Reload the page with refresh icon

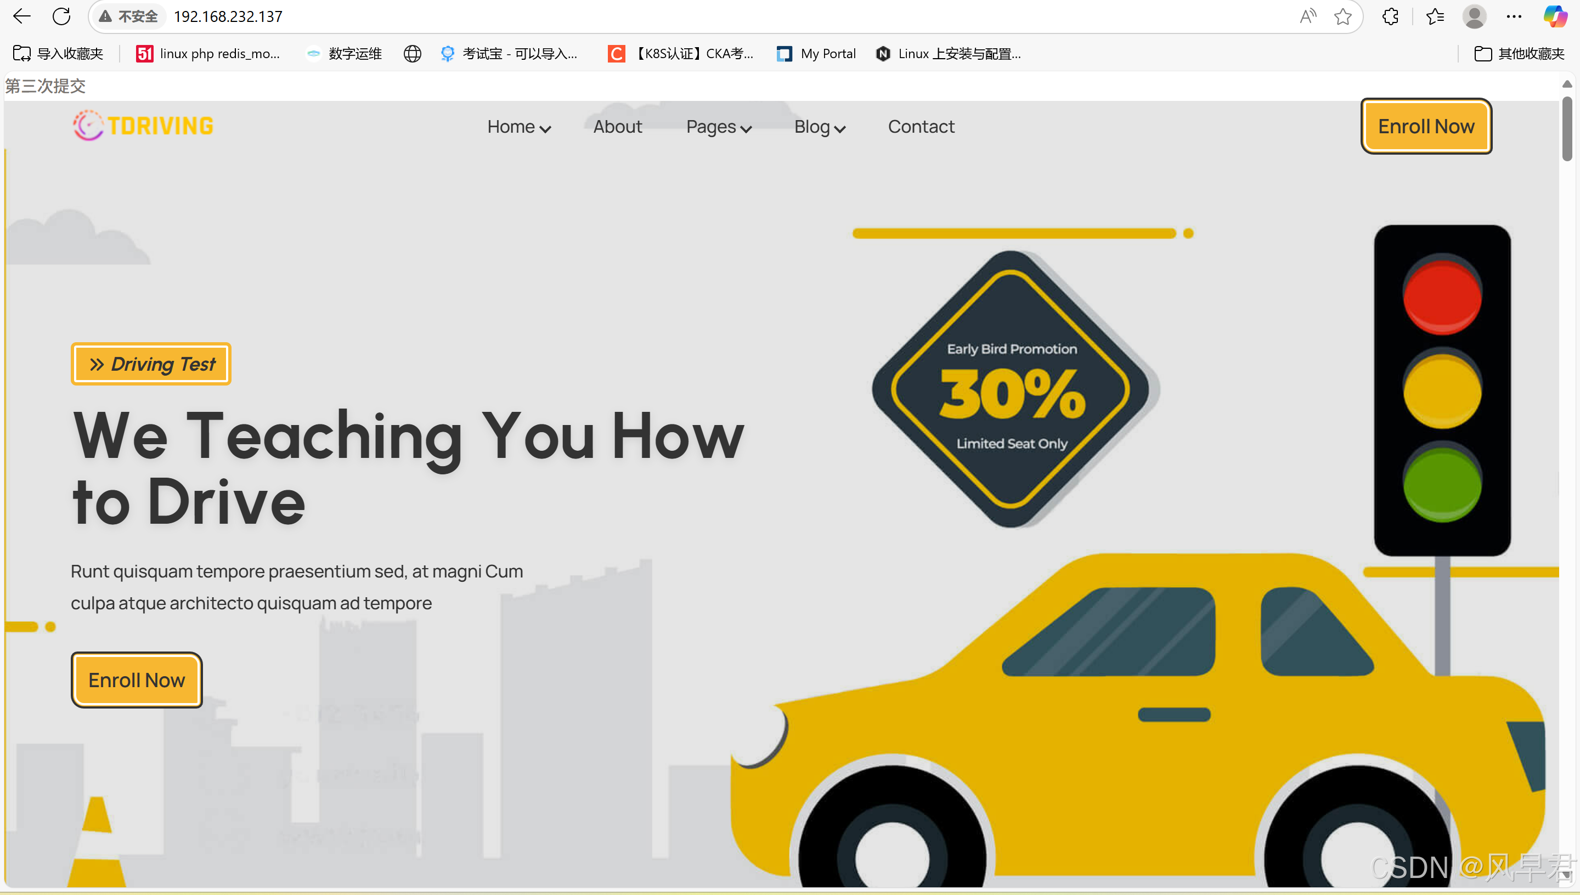61,16
